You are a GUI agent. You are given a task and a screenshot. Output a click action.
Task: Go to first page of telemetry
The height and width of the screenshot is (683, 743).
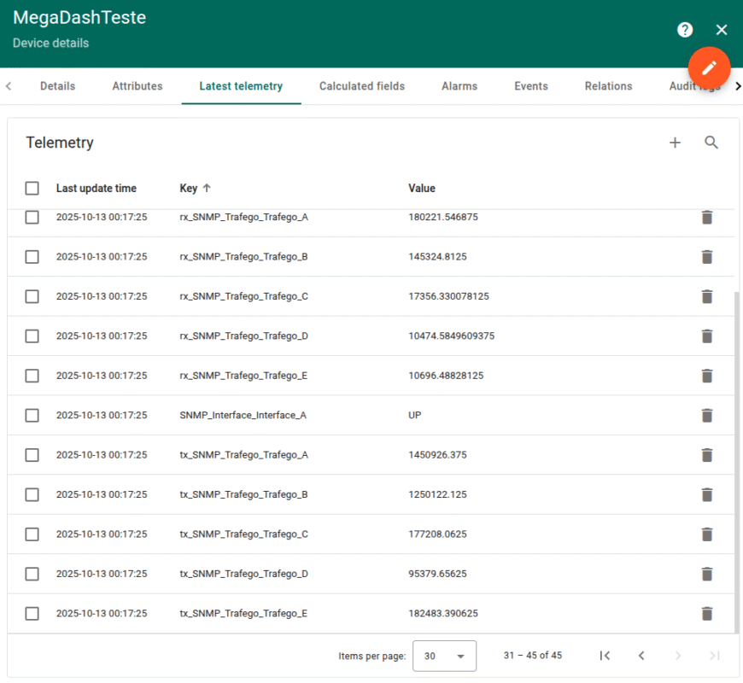point(605,656)
